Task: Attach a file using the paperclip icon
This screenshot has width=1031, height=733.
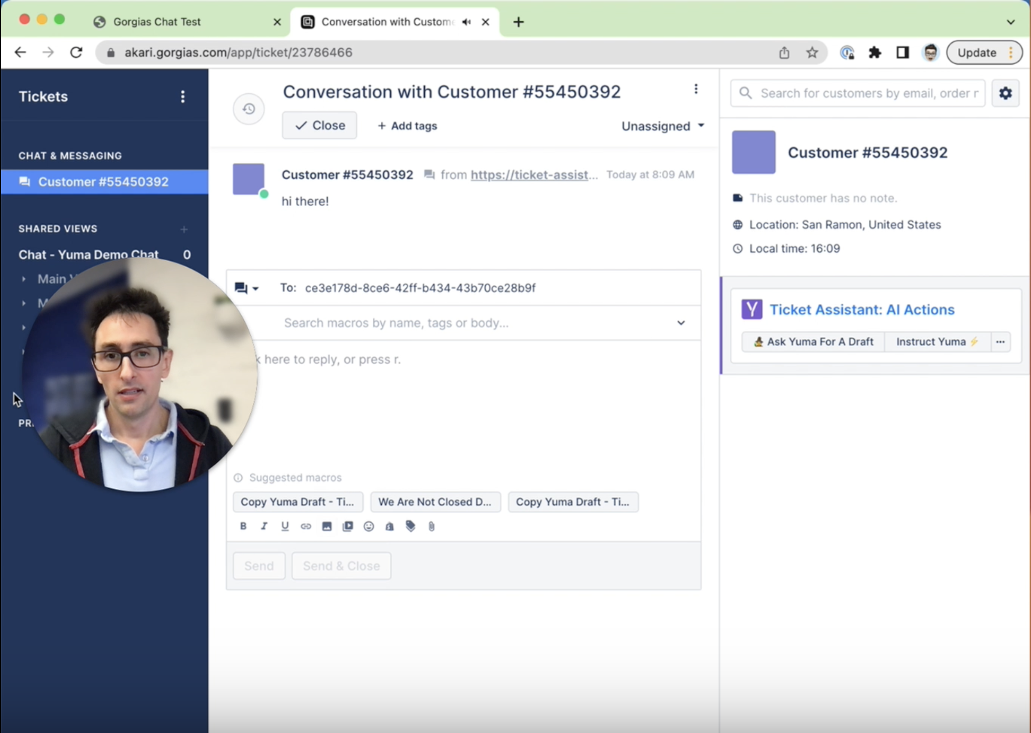Action: point(431,526)
